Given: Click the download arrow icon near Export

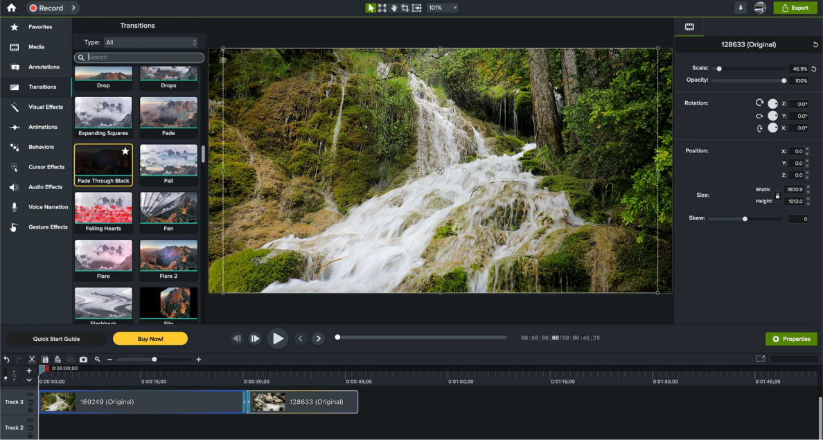Looking at the screenshot, I should pos(741,8).
